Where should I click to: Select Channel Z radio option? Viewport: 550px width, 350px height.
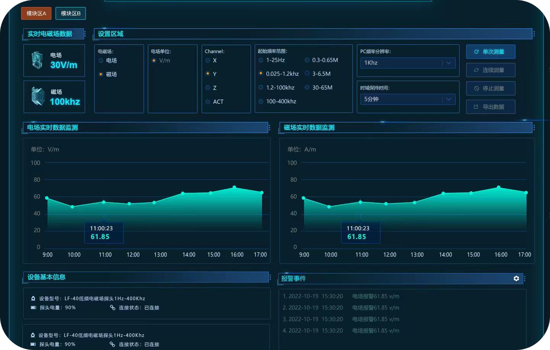coord(208,88)
